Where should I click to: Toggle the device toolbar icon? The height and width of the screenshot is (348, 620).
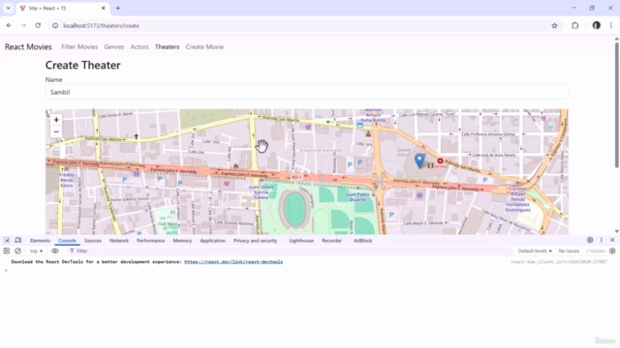18,241
